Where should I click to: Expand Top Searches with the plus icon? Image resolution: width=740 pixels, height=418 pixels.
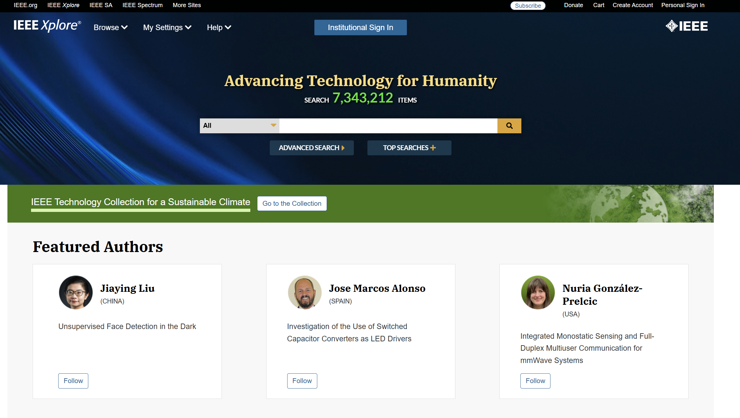coord(409,148)
